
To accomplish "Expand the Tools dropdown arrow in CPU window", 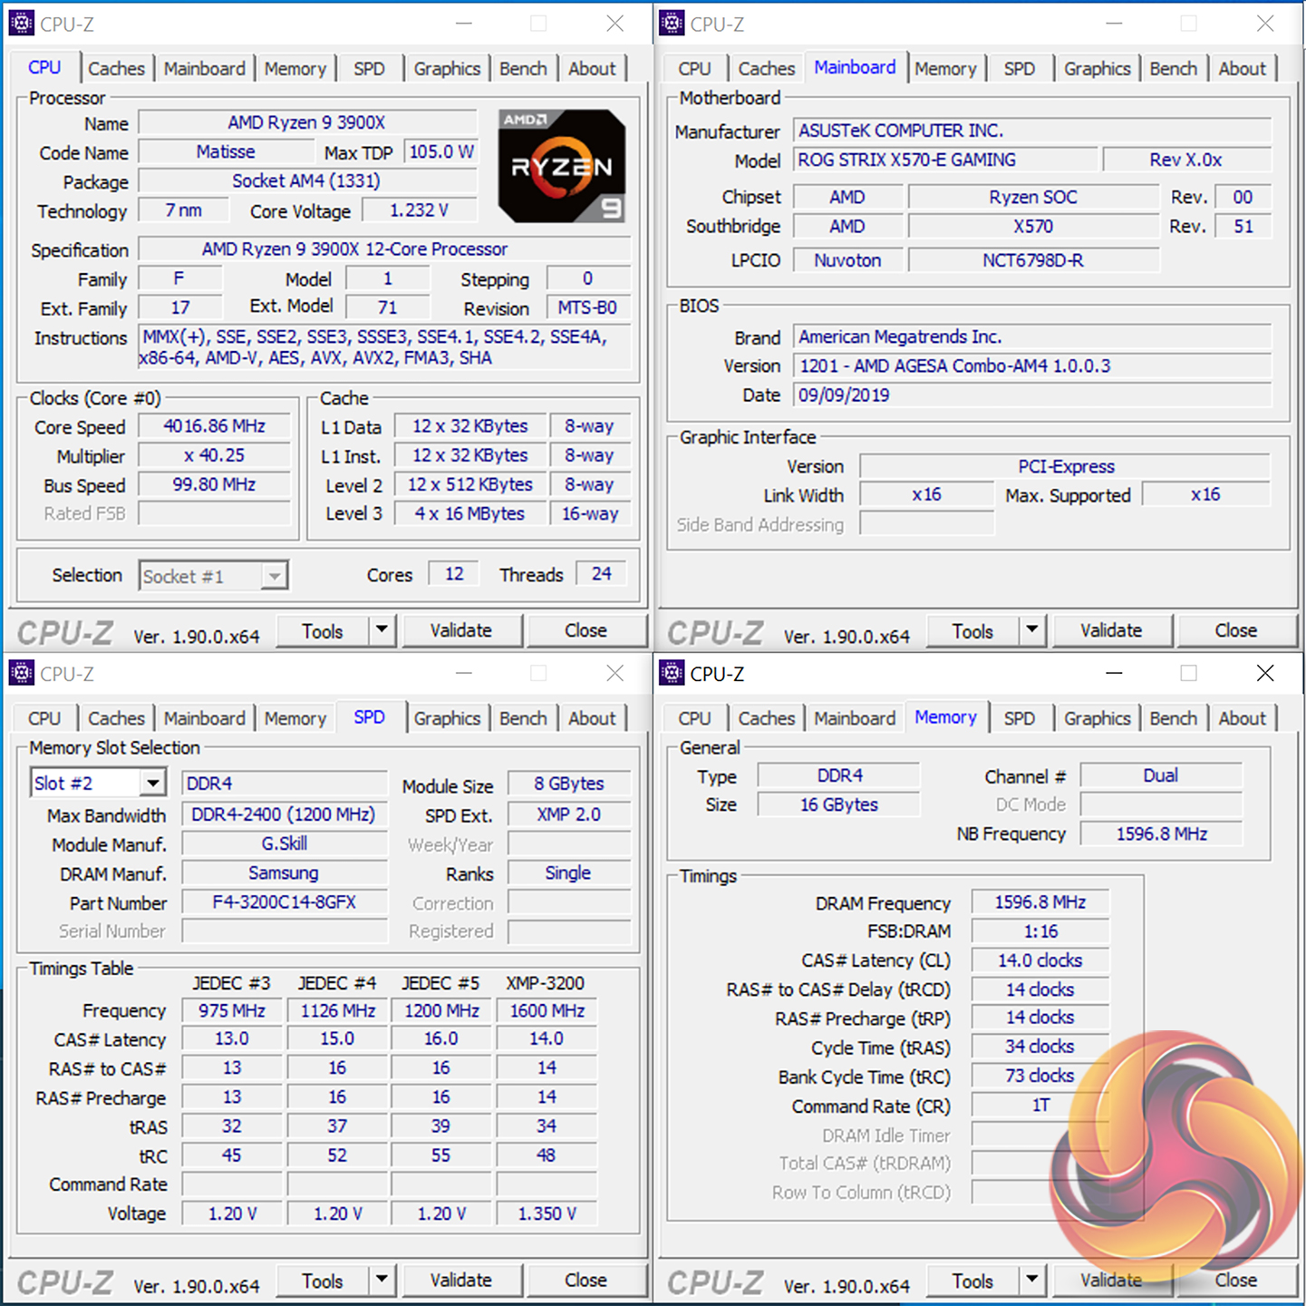I will pyautogui.click(x=382, y=629).
